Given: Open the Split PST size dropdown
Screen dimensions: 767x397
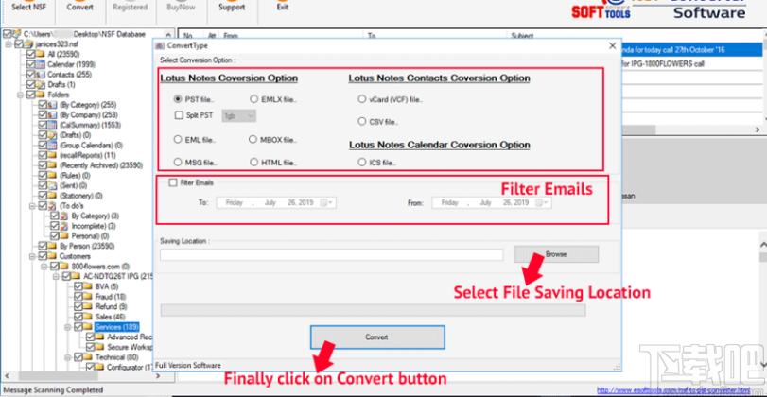Looking at the screenshot, I should click(239, 116).
